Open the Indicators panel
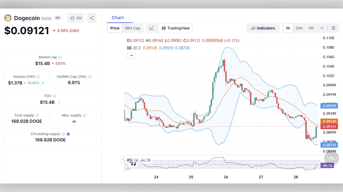Image resolution: width=343 pixels, height=192 pixels. [x=263, y=28]
